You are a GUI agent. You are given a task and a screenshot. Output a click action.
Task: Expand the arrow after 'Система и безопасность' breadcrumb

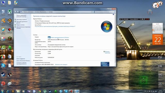tap(47, 12)
